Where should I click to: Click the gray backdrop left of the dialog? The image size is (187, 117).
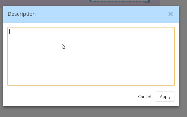point(1,60)
